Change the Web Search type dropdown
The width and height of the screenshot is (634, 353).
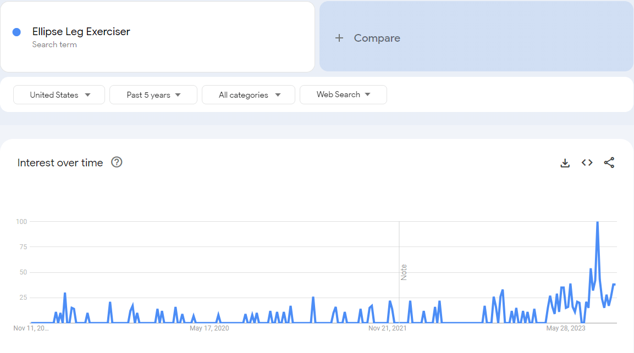tap(343, 94)
